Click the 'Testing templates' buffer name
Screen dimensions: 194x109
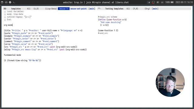pos(114,9)
